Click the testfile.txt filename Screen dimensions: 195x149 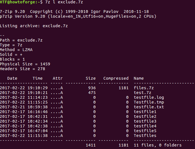click(x=149, y=107)
